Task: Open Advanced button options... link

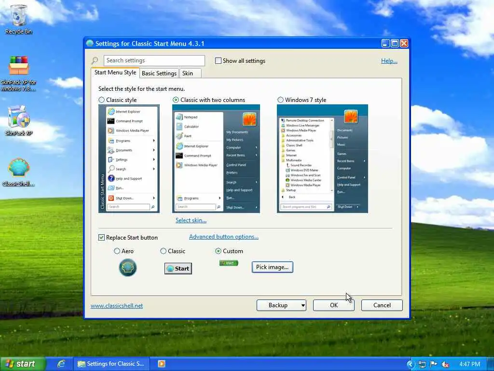Action: (x=224, y=237)
